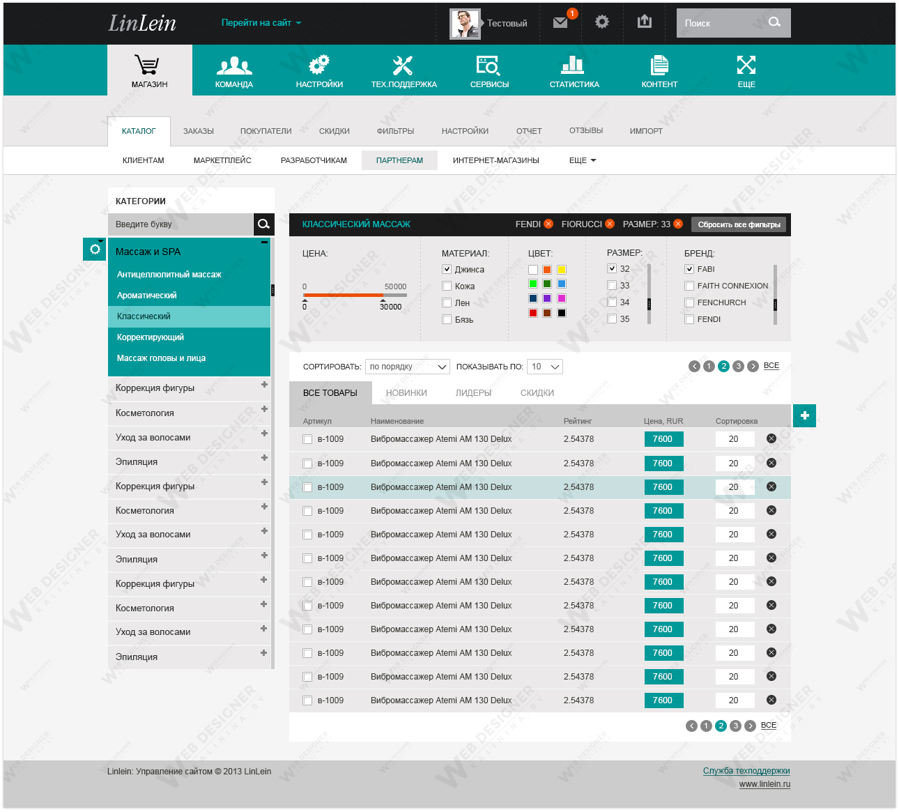Viewport: 899px width, 812px height.
Task: Open the Сортировать по порядку dropdown
Action: tap(408, 367)
